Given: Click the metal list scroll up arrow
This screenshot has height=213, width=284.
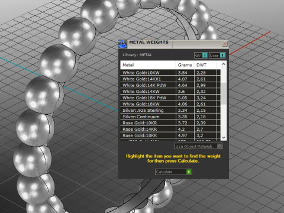Looking at the screenshot, I should (224, 64).
